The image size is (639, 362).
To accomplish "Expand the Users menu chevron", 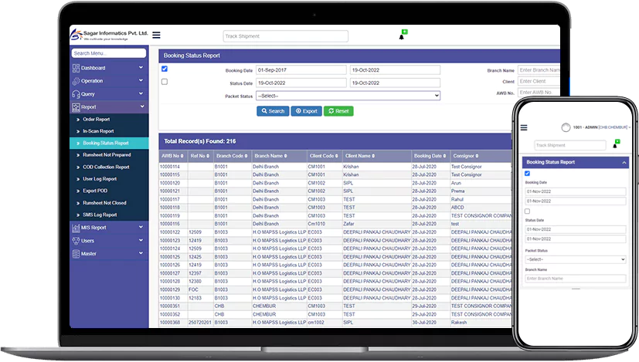I will pos(141,240).
